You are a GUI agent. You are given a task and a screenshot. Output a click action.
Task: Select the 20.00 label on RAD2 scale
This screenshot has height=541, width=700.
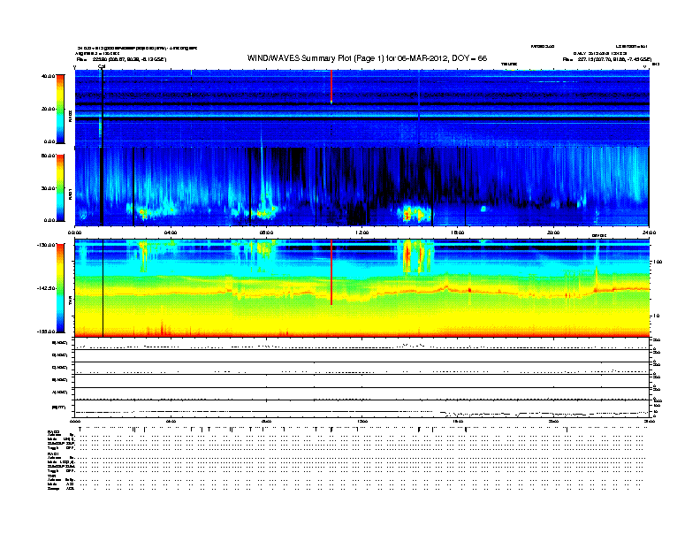[x=48, y=109]
